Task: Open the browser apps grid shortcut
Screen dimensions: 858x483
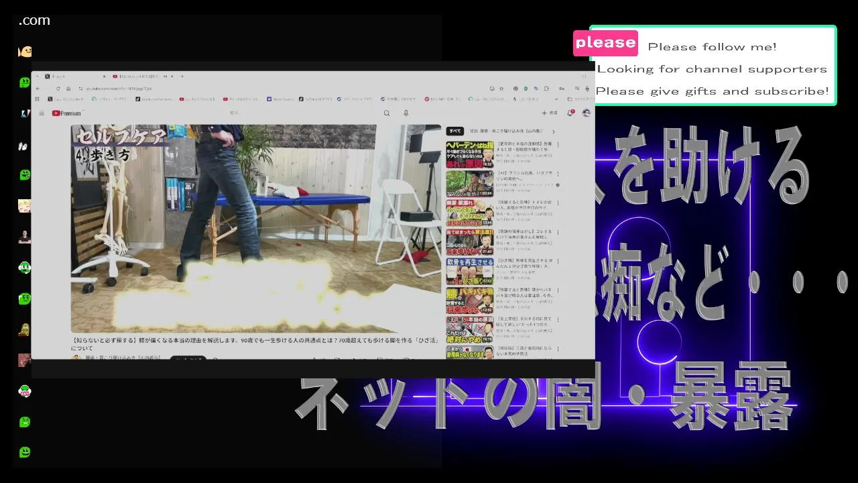Action: tap(38, 99)
